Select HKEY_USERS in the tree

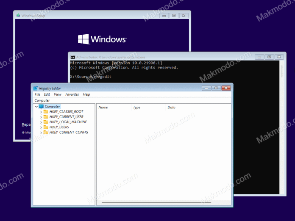(59, 127)
